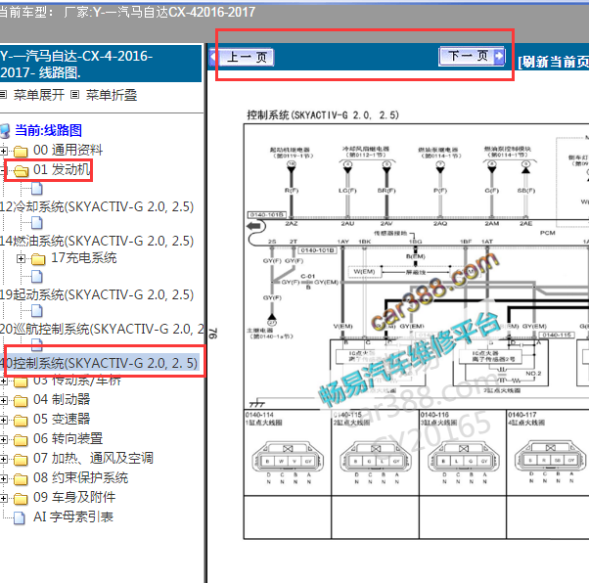Click the 菜单折叠 list icon
The width and height of the screenshot is (589, 583).
coord(75,94)
